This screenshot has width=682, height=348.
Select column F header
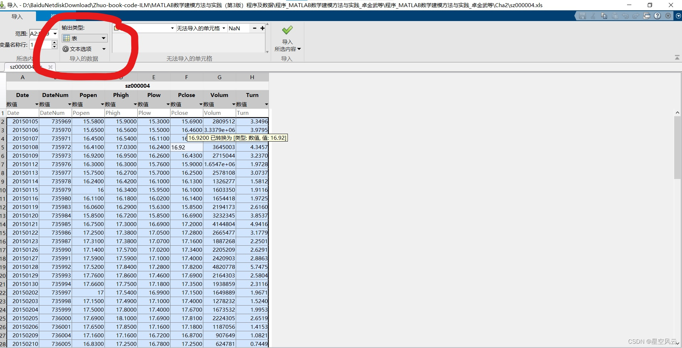(x=187, y=77)
